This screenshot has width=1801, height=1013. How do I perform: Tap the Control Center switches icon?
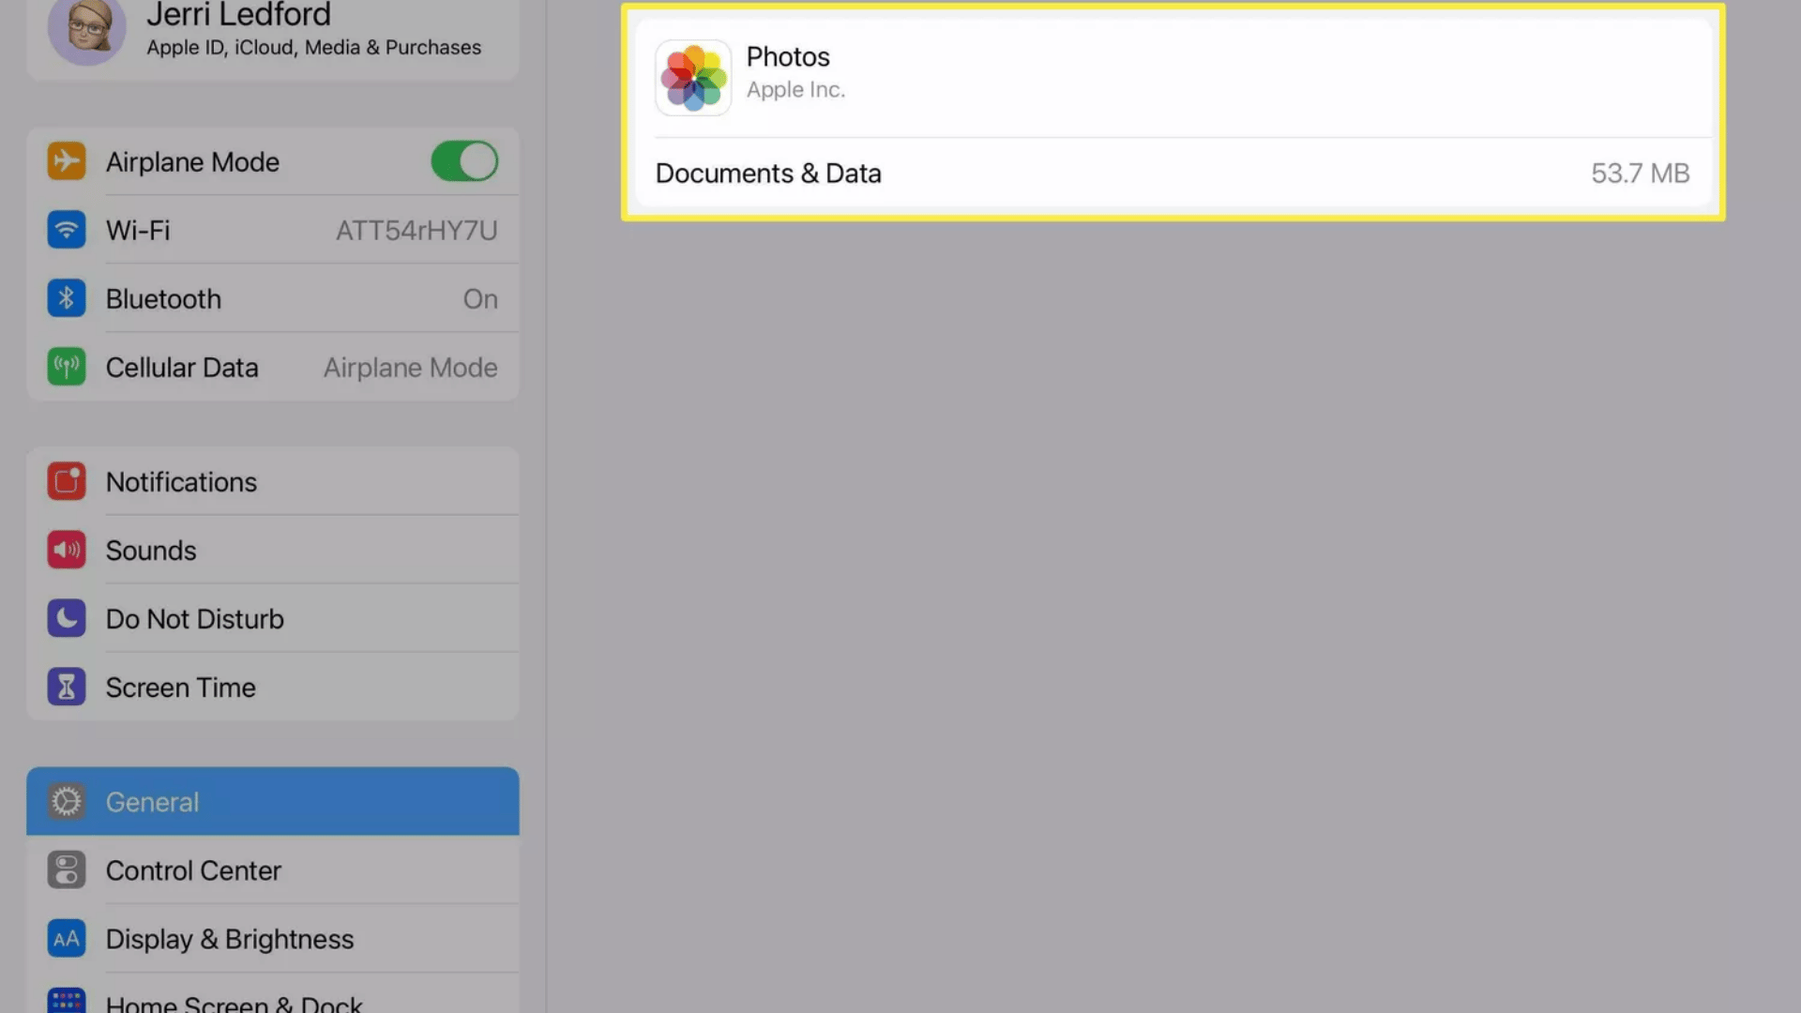click(x=67, y=870)
